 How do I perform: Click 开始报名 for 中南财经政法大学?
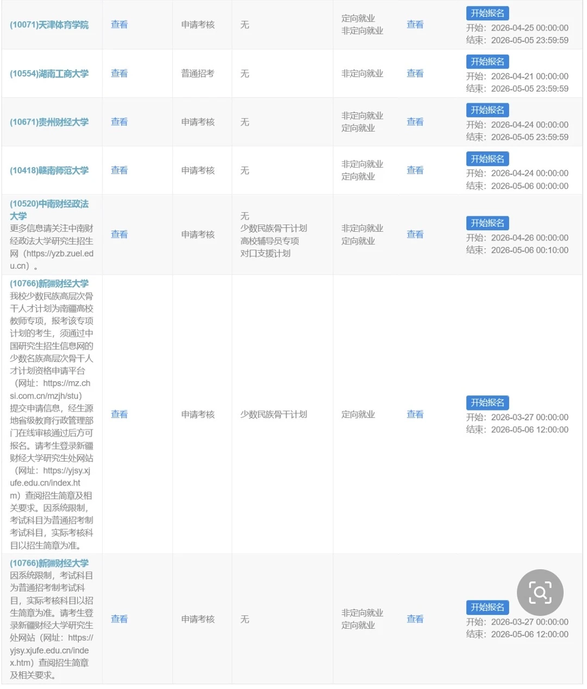tap(487, 223)
